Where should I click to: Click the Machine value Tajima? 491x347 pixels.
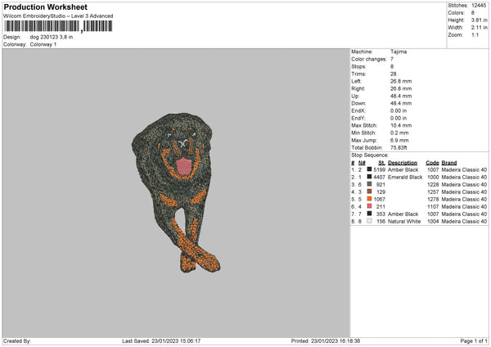pos(399,52)
